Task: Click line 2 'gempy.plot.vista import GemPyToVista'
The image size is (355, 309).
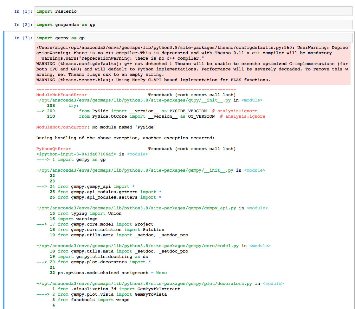Action: coord(101,294)
